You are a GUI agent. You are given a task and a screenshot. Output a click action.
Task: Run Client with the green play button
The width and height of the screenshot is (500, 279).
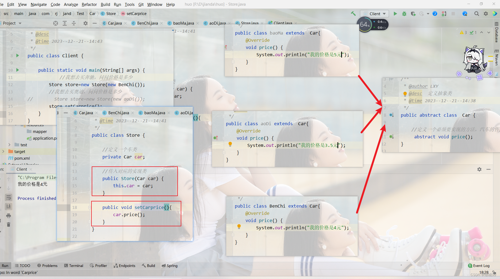coord(395,14)
